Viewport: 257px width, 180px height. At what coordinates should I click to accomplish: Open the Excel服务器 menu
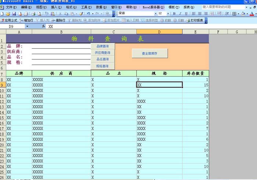pos(153,7)
